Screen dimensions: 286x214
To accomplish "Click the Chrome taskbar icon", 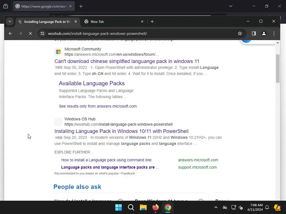I will coord(168,207).
